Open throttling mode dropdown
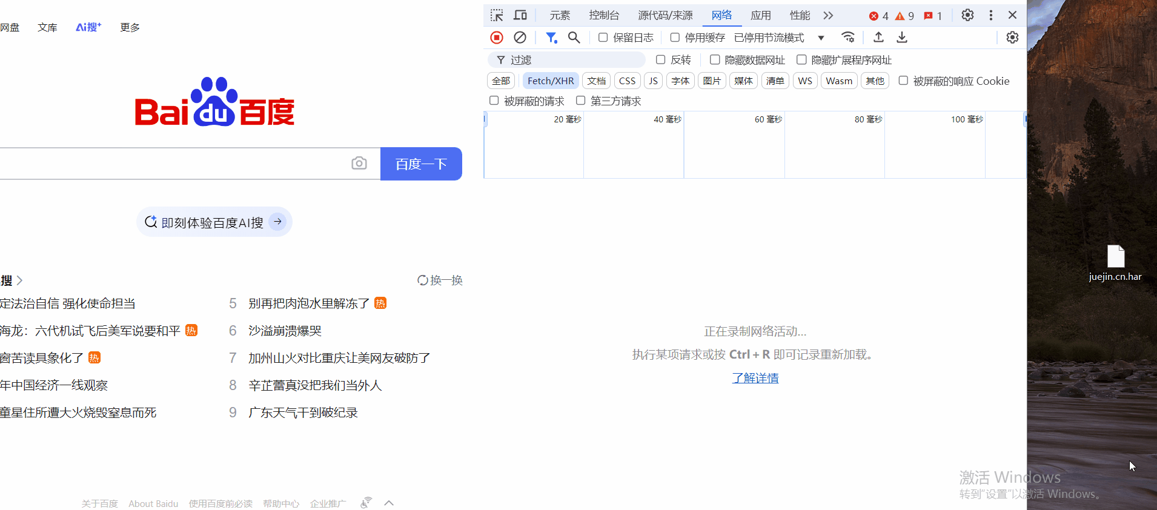This screenshot has width=1157, height=510. point(779,38)
